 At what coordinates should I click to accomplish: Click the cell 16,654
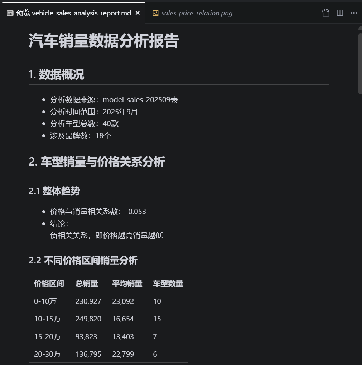[x=123, y=319]
